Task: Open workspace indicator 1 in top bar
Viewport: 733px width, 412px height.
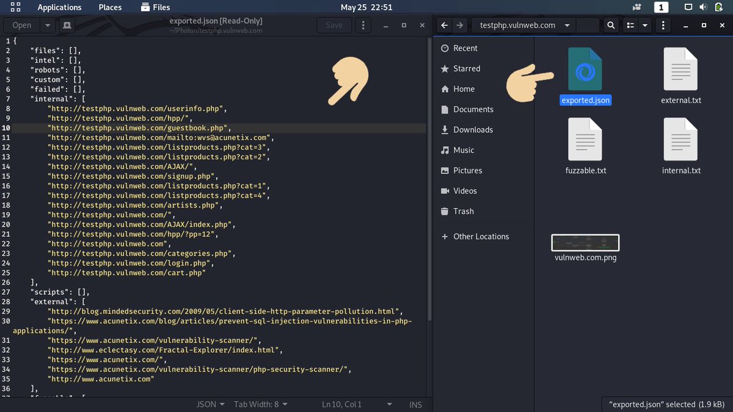Action: pyautogui.click(x=661, y=7)
